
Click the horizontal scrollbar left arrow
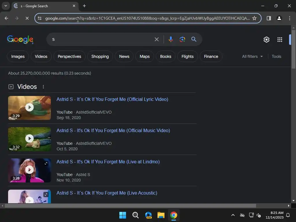pos(2,206)
